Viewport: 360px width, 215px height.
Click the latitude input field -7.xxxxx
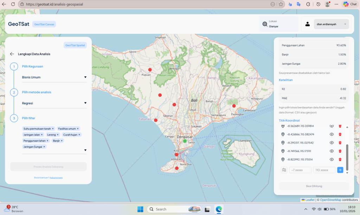coord(300,170)
